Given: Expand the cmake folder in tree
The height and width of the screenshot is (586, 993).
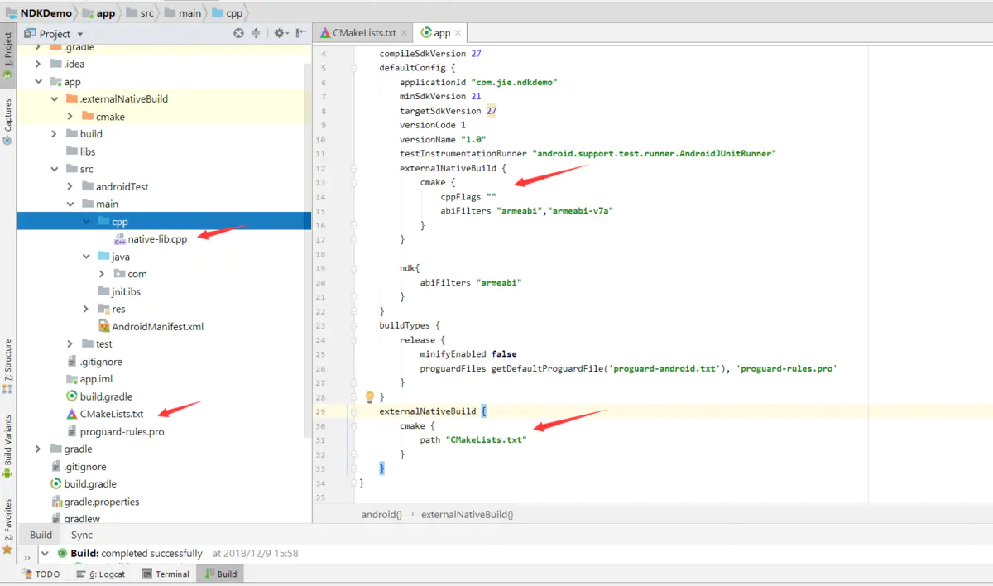Looking at the screenshot, I should point(70,117).
